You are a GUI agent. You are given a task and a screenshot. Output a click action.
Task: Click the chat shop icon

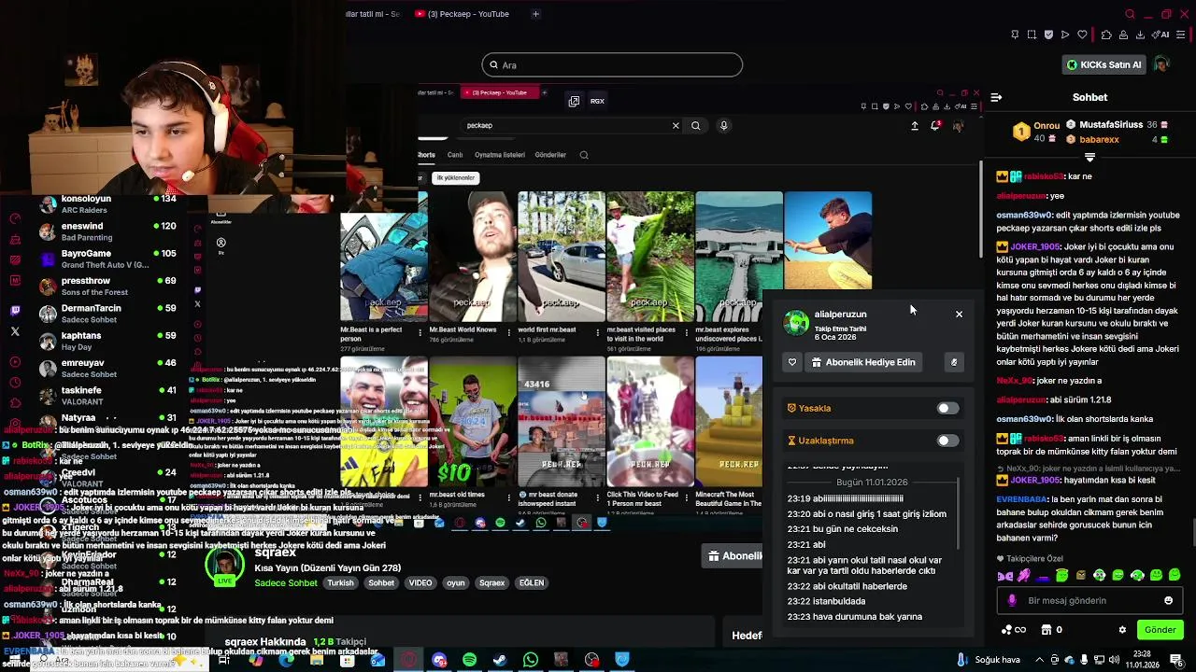(1046, 630)
